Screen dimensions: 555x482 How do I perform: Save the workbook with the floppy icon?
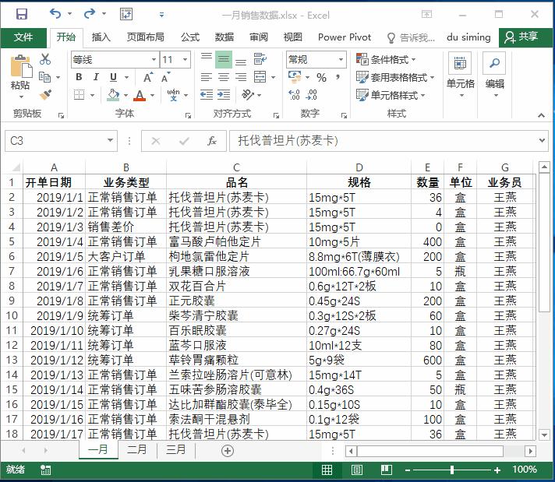click(x=22, y=14)
